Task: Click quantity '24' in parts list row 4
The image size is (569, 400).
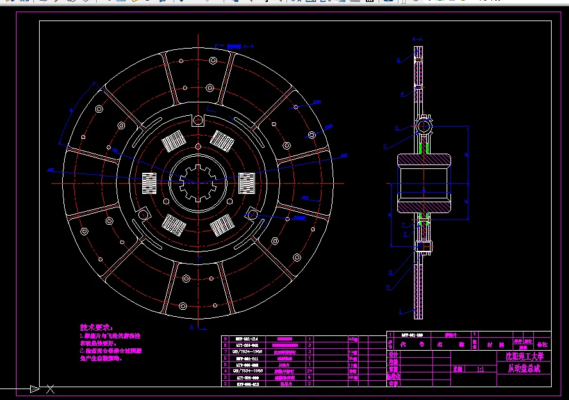Action: pyautogui.click(x=309, y=371)
